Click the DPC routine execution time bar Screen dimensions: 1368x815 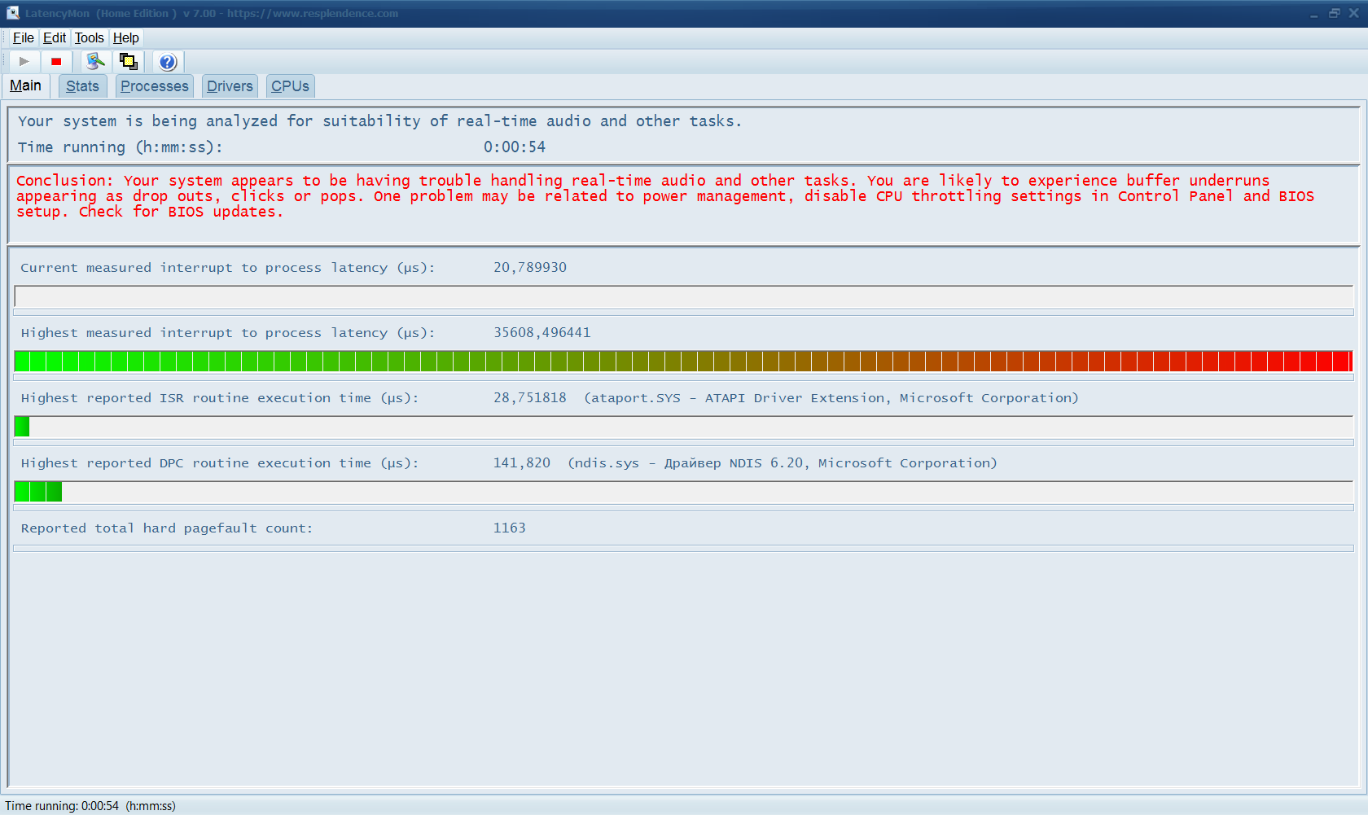684,492
